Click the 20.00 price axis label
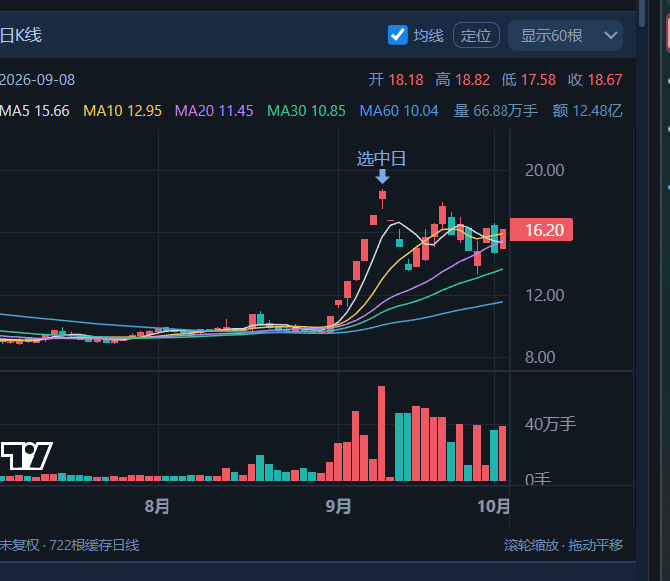Viewport: 670px width, 581px height. (544, 170)
